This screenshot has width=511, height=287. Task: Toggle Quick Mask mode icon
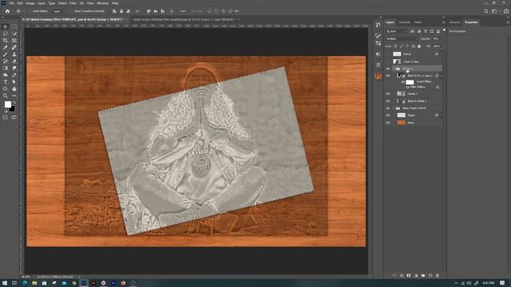[x=6, y=117]
